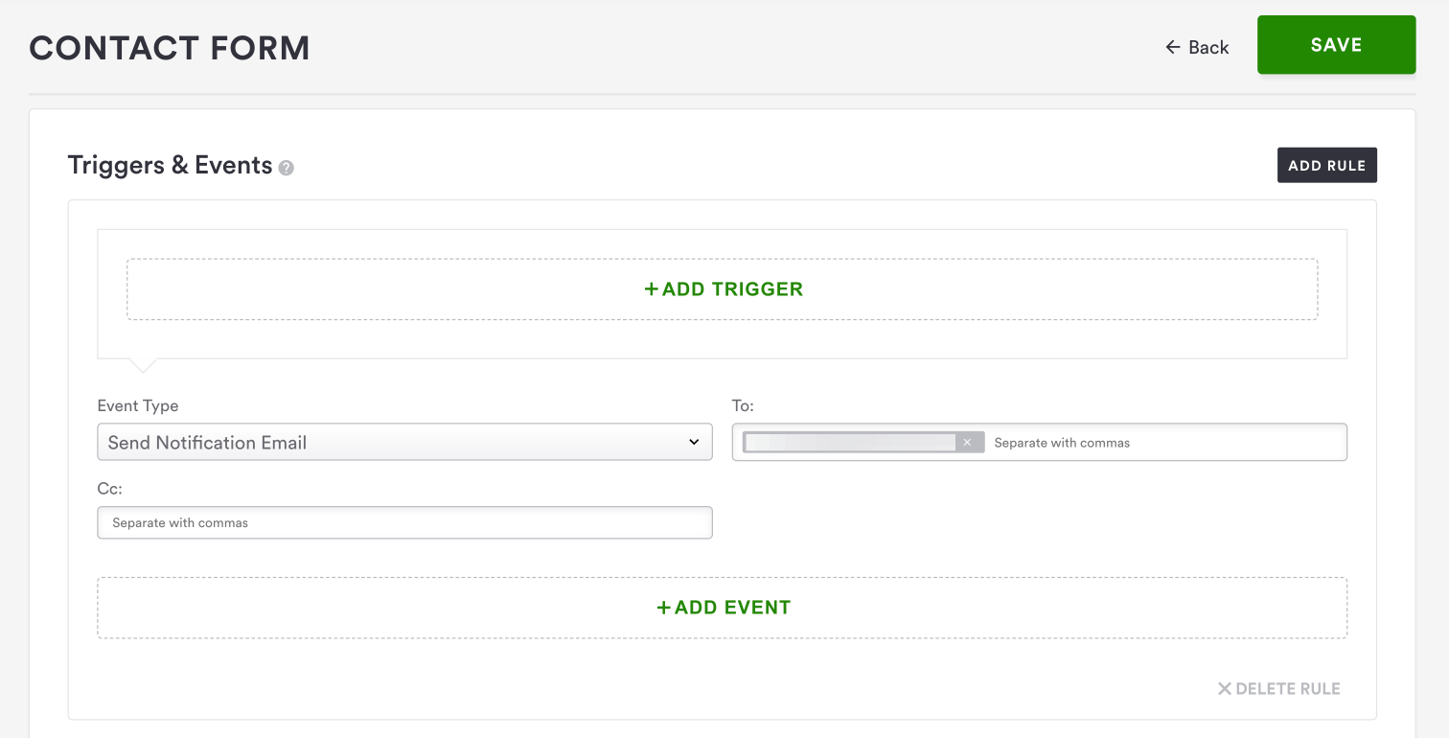1449x738 pixels.
Task: Click the help question mark icon beside Triggers & Events
Action: [286, 168]
